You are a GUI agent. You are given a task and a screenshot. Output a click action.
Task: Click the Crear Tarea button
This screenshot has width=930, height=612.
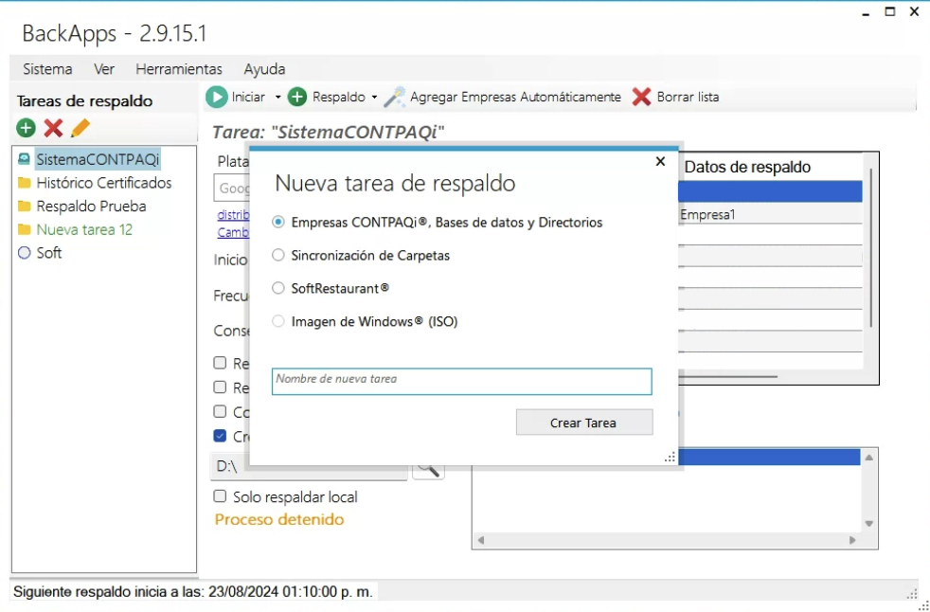pyautogui.click(x=584, y=423)
